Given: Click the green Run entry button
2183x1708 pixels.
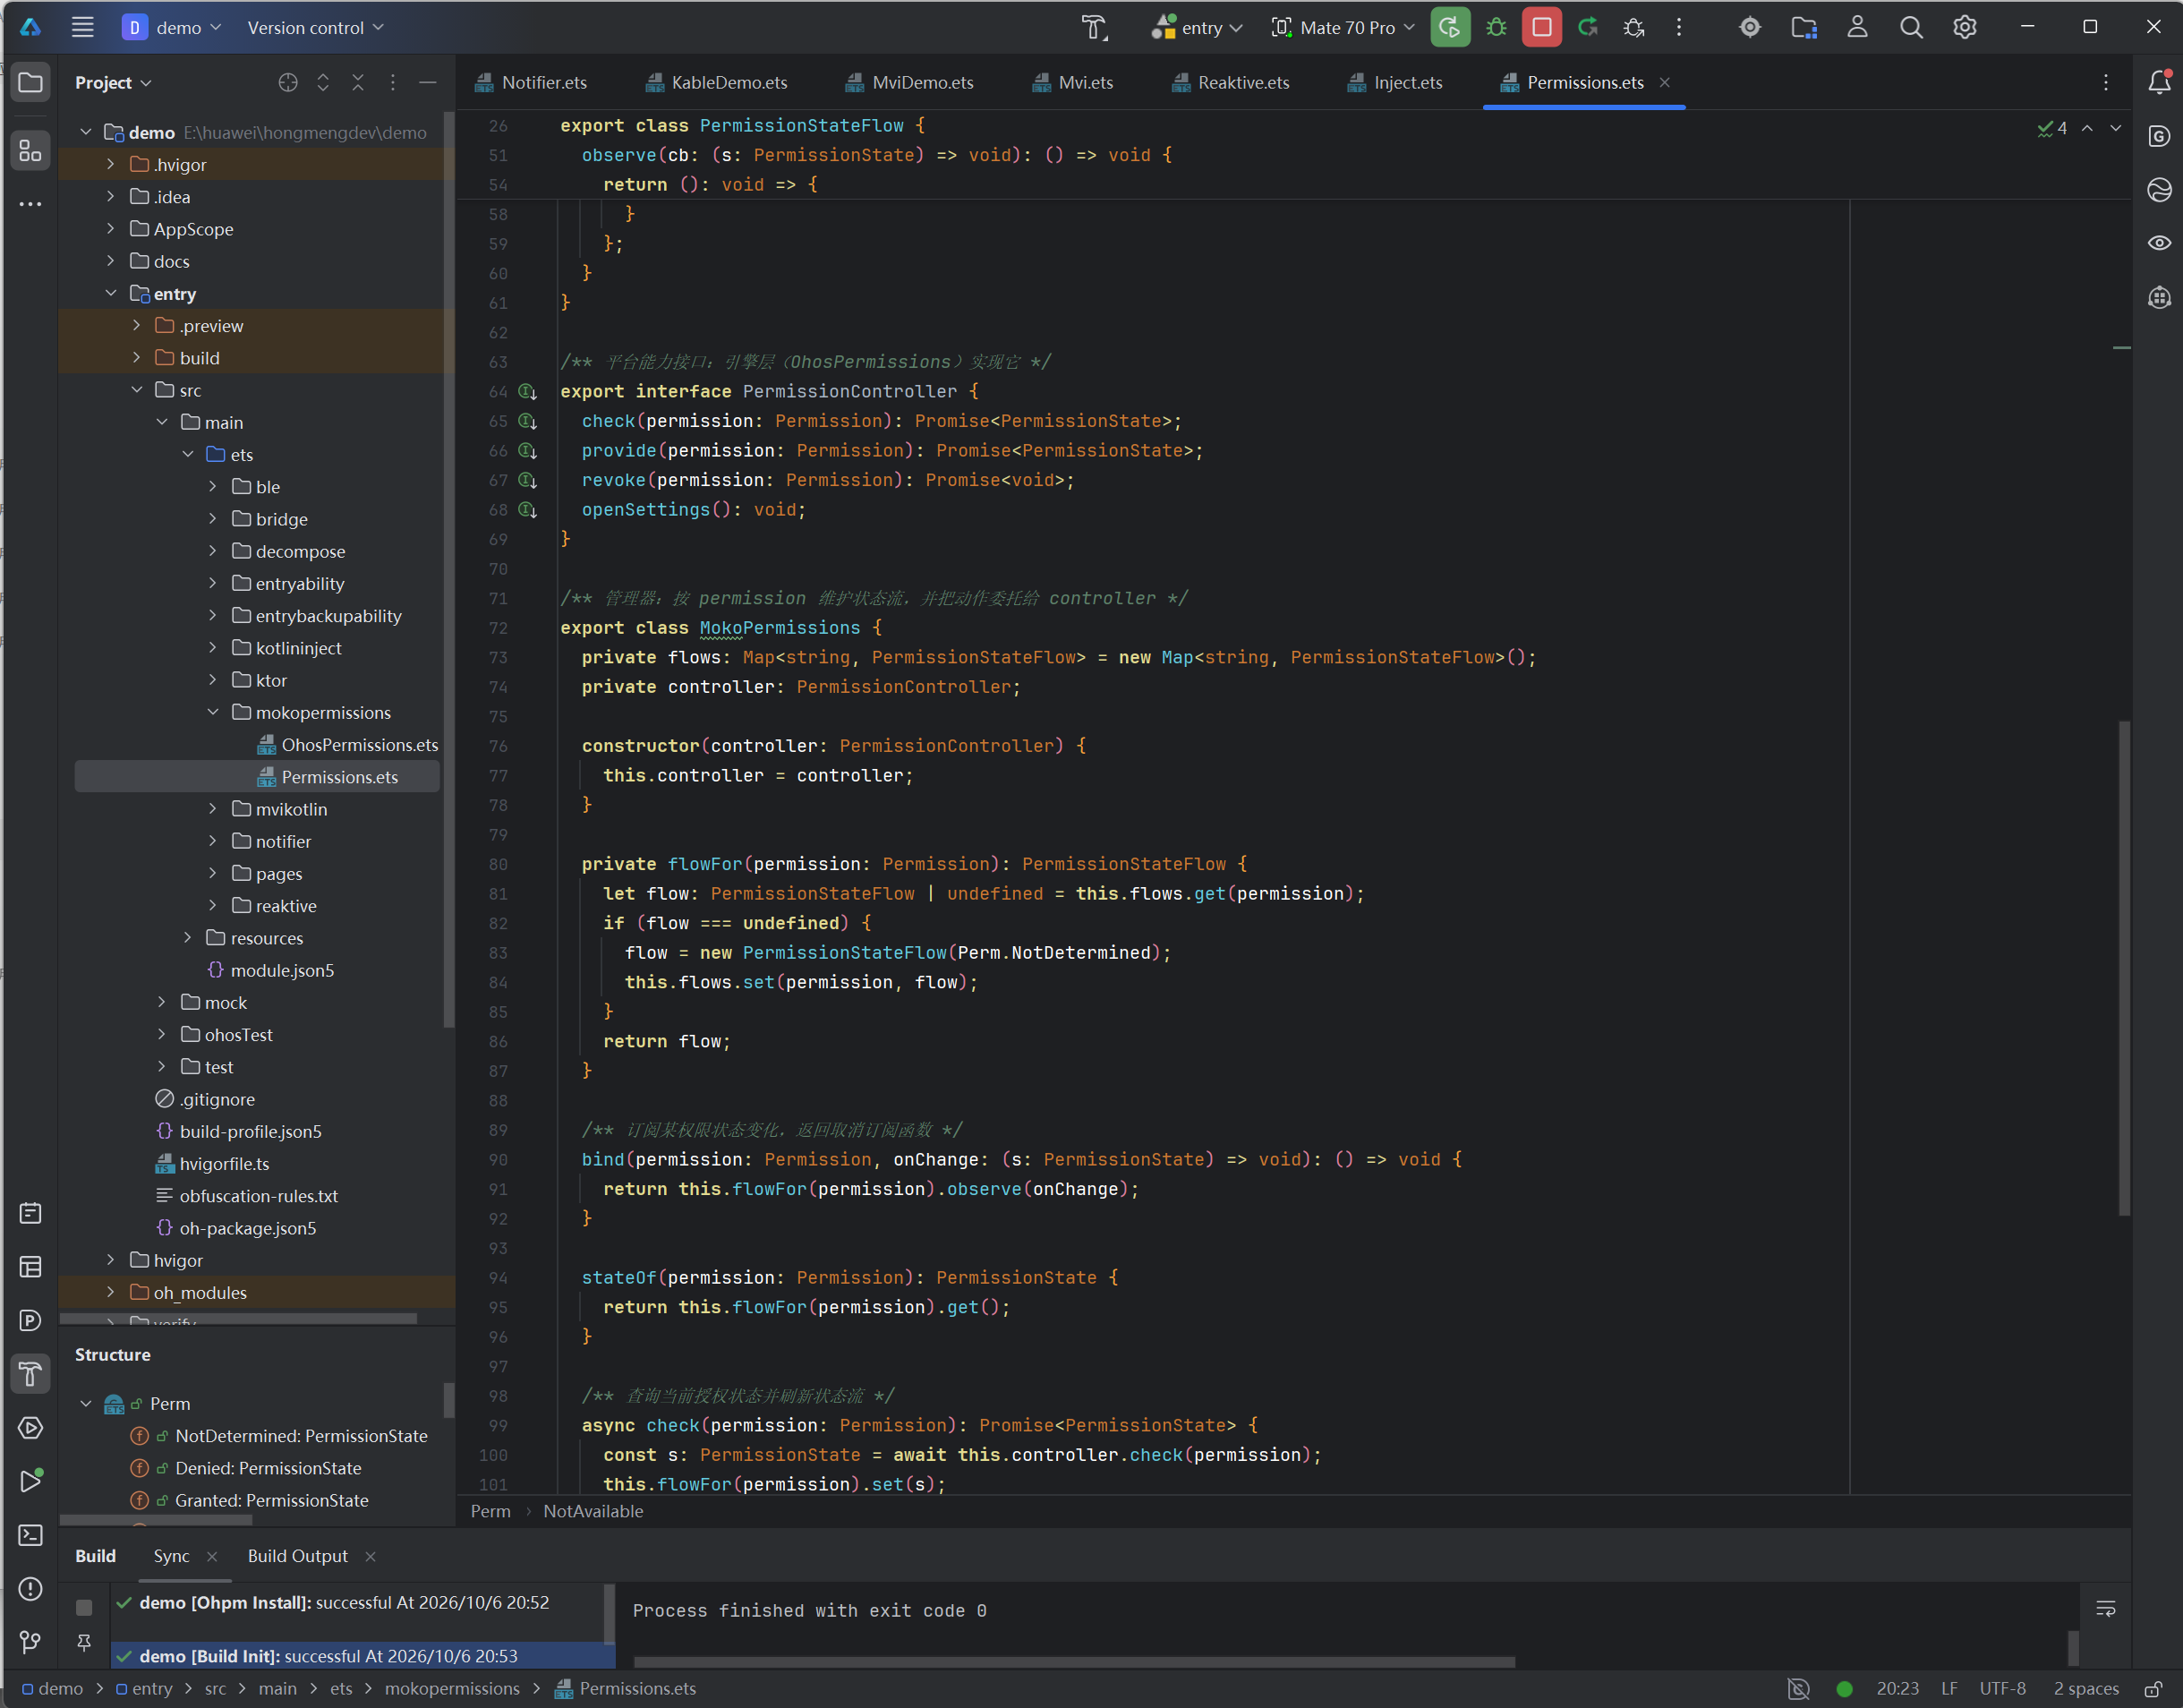Looking at the screenshot, I should [1449, 27].
